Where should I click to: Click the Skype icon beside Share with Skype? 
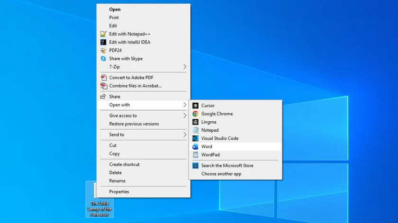tap(103, 59)
